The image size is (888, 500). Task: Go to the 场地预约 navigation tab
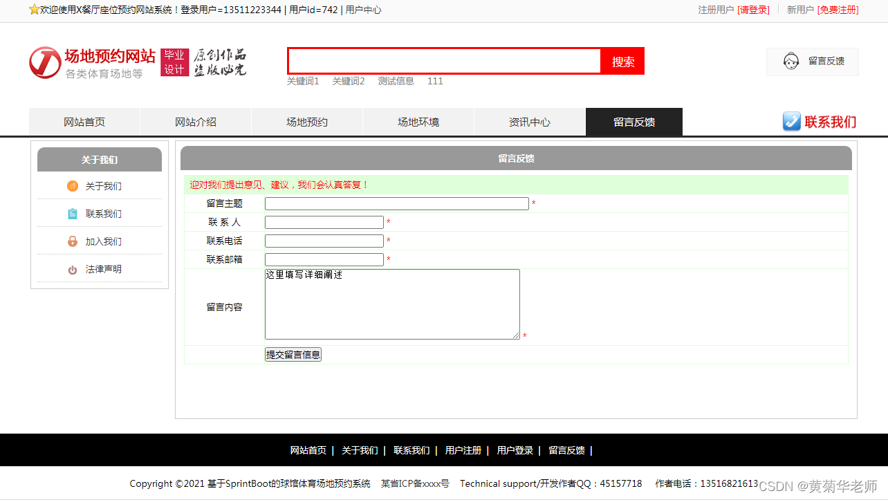click(x=307, y=122)
